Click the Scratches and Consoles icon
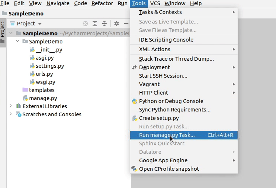 tap(18, 114)
